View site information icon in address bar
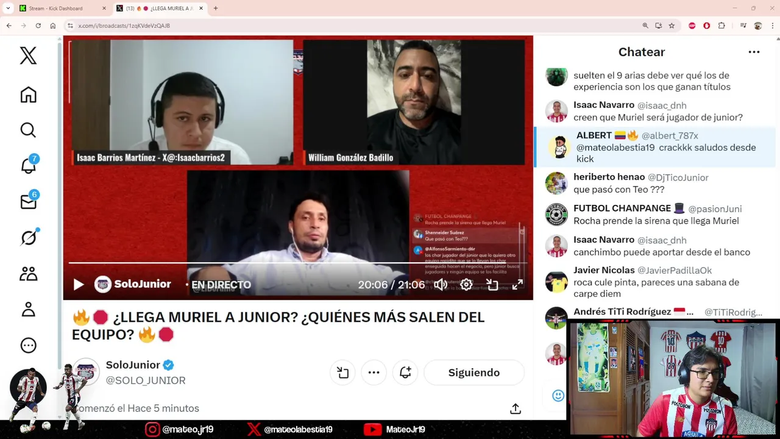Image resolution: width=780 pixels, height=439 pixels. point(71,26)
